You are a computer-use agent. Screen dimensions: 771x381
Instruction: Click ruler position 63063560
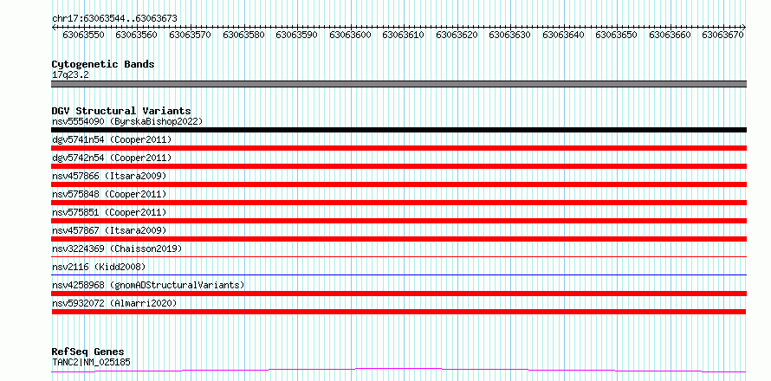(137, 35)
